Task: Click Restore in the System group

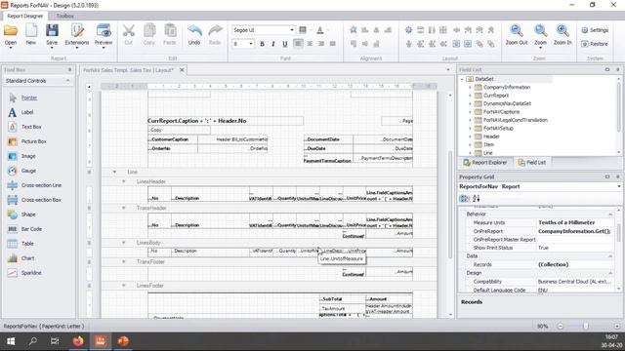Action: (x=595, y=44)
